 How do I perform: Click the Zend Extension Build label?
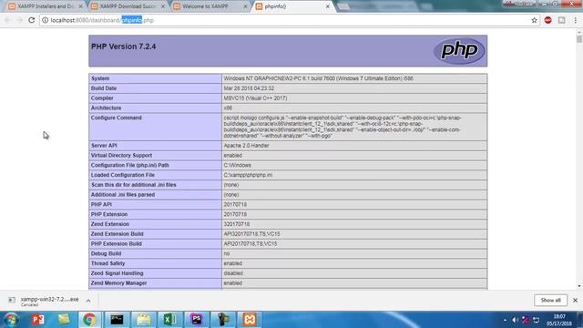click(117, 234)
